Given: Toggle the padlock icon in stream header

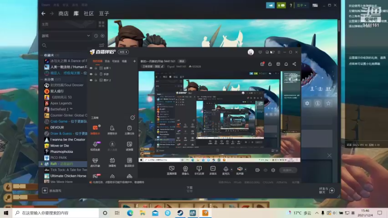Looking at the screenshot, I should [x=270, y=64].
